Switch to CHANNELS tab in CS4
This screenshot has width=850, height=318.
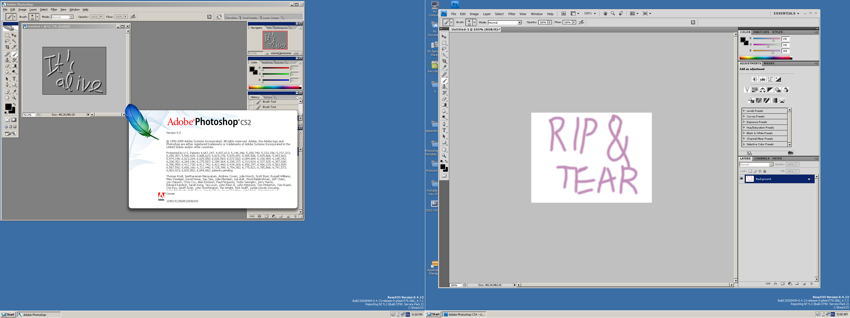762,158
